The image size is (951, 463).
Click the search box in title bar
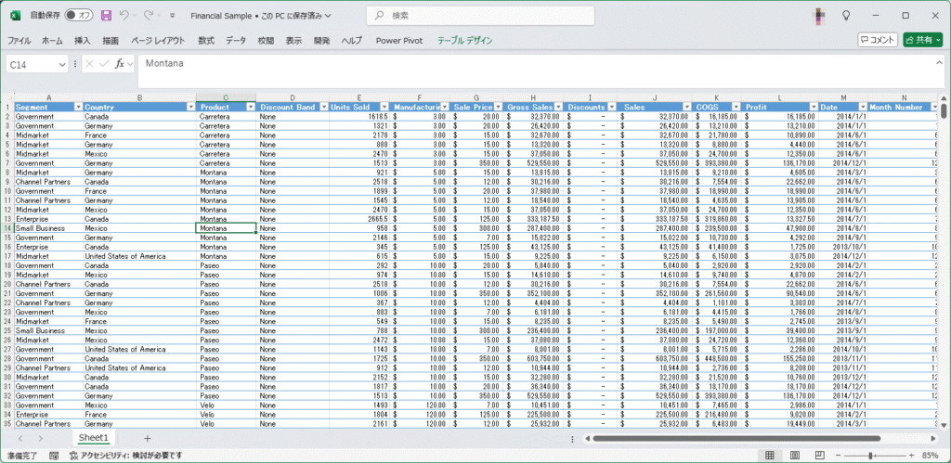point(480,16)
